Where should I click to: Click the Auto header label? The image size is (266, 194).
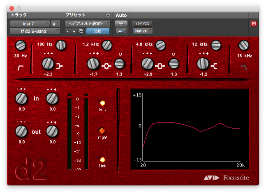coord(121,15)
